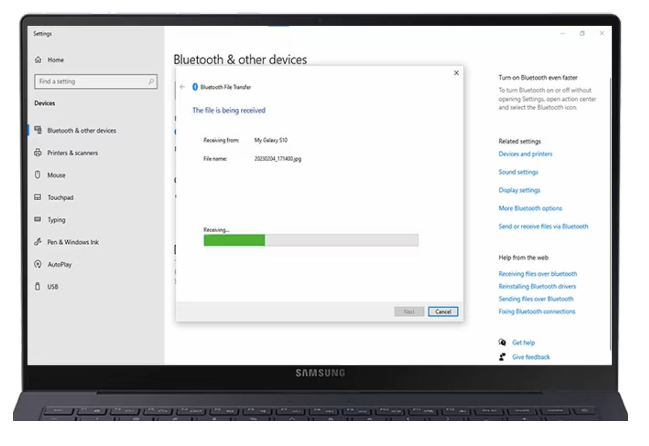Close the Settings window

(602, 33)
